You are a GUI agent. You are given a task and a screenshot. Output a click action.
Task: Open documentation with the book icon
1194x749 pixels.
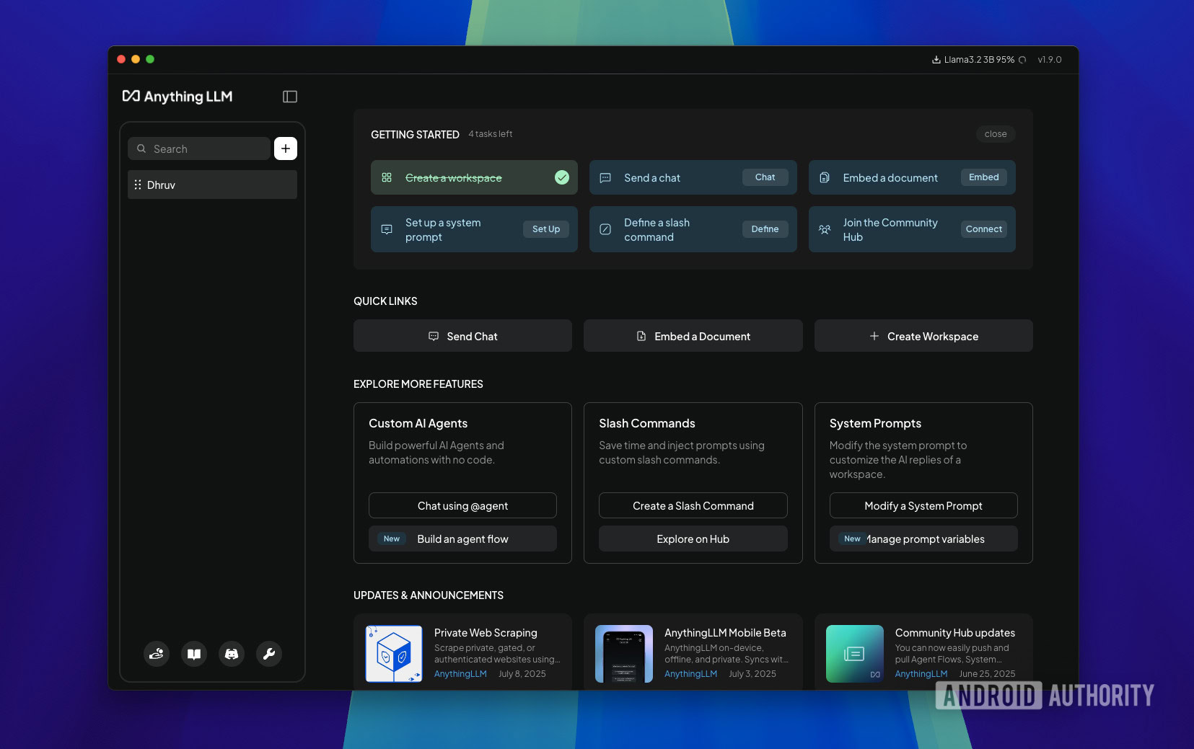(x=194, y=654)
